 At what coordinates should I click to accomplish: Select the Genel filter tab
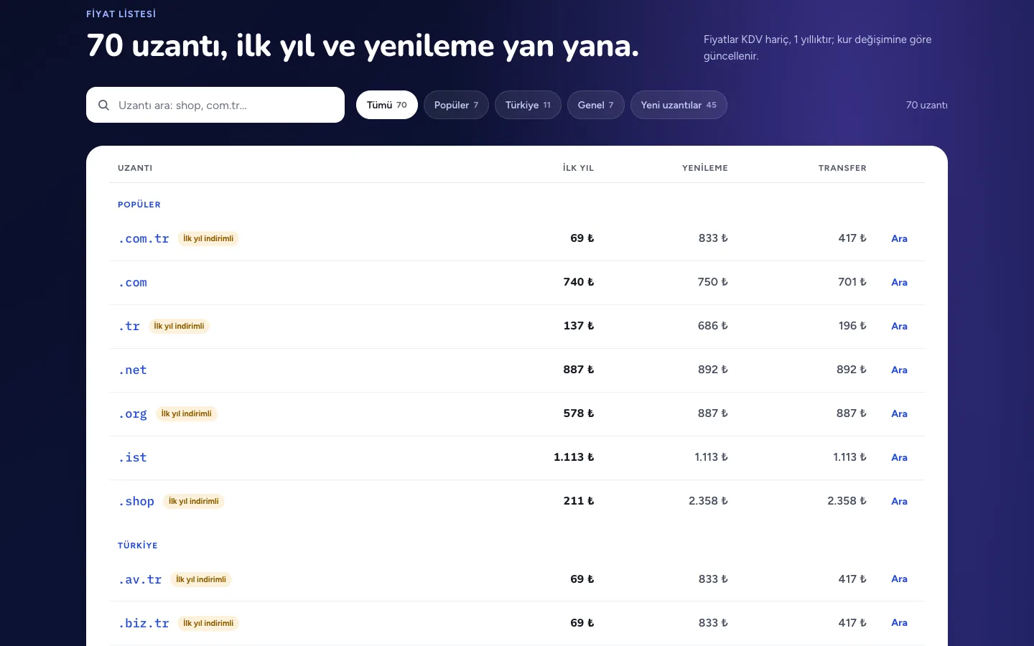596,105
